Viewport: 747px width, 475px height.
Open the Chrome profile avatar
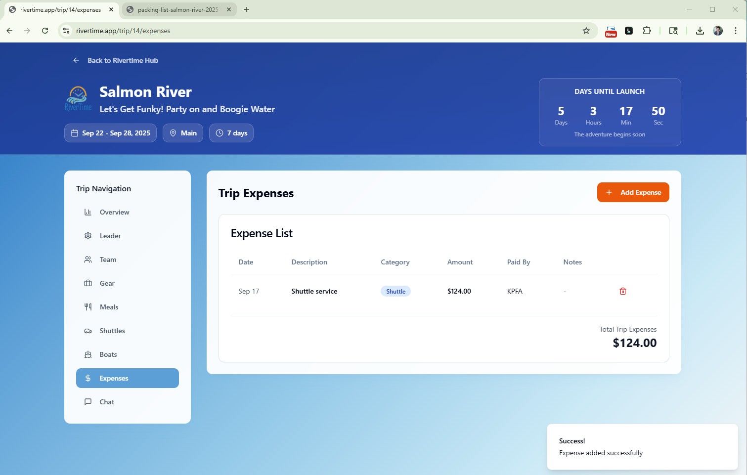click(x=718, y=31)
